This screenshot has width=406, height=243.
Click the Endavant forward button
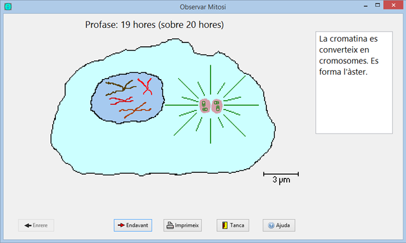pyautogui.click(x=133, y=225)
